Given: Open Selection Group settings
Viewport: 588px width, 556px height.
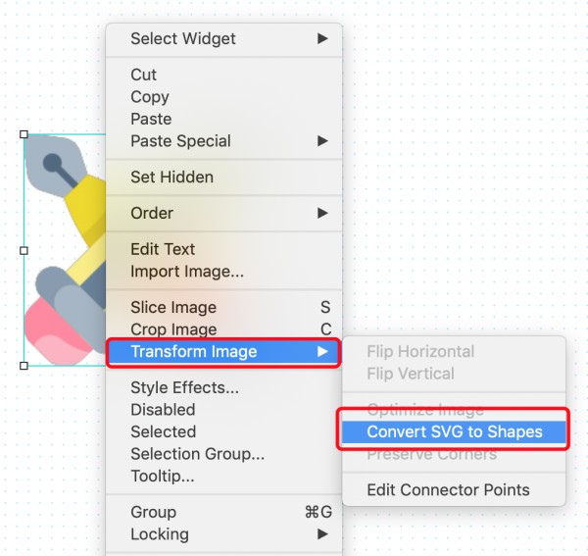Looking at the screenshot, I should [223, 454].
